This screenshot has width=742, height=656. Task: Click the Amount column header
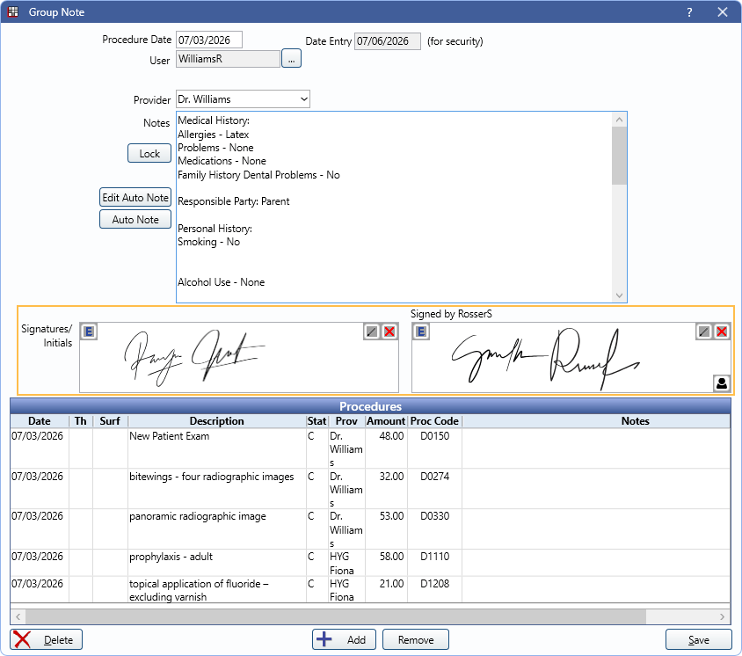[386, 421]
